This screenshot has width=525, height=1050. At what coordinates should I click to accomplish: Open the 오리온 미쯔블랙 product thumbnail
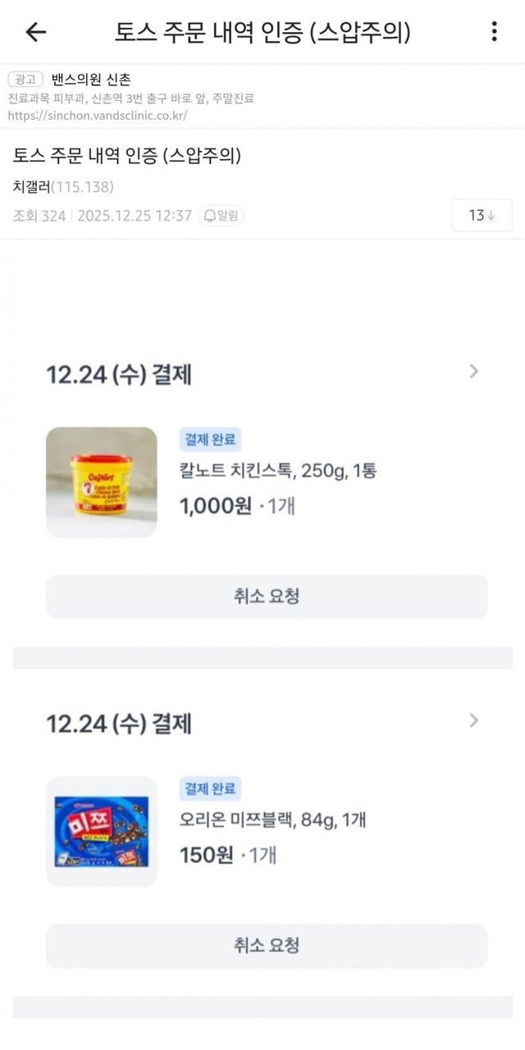pyautogui.click(x=101, y=832)
